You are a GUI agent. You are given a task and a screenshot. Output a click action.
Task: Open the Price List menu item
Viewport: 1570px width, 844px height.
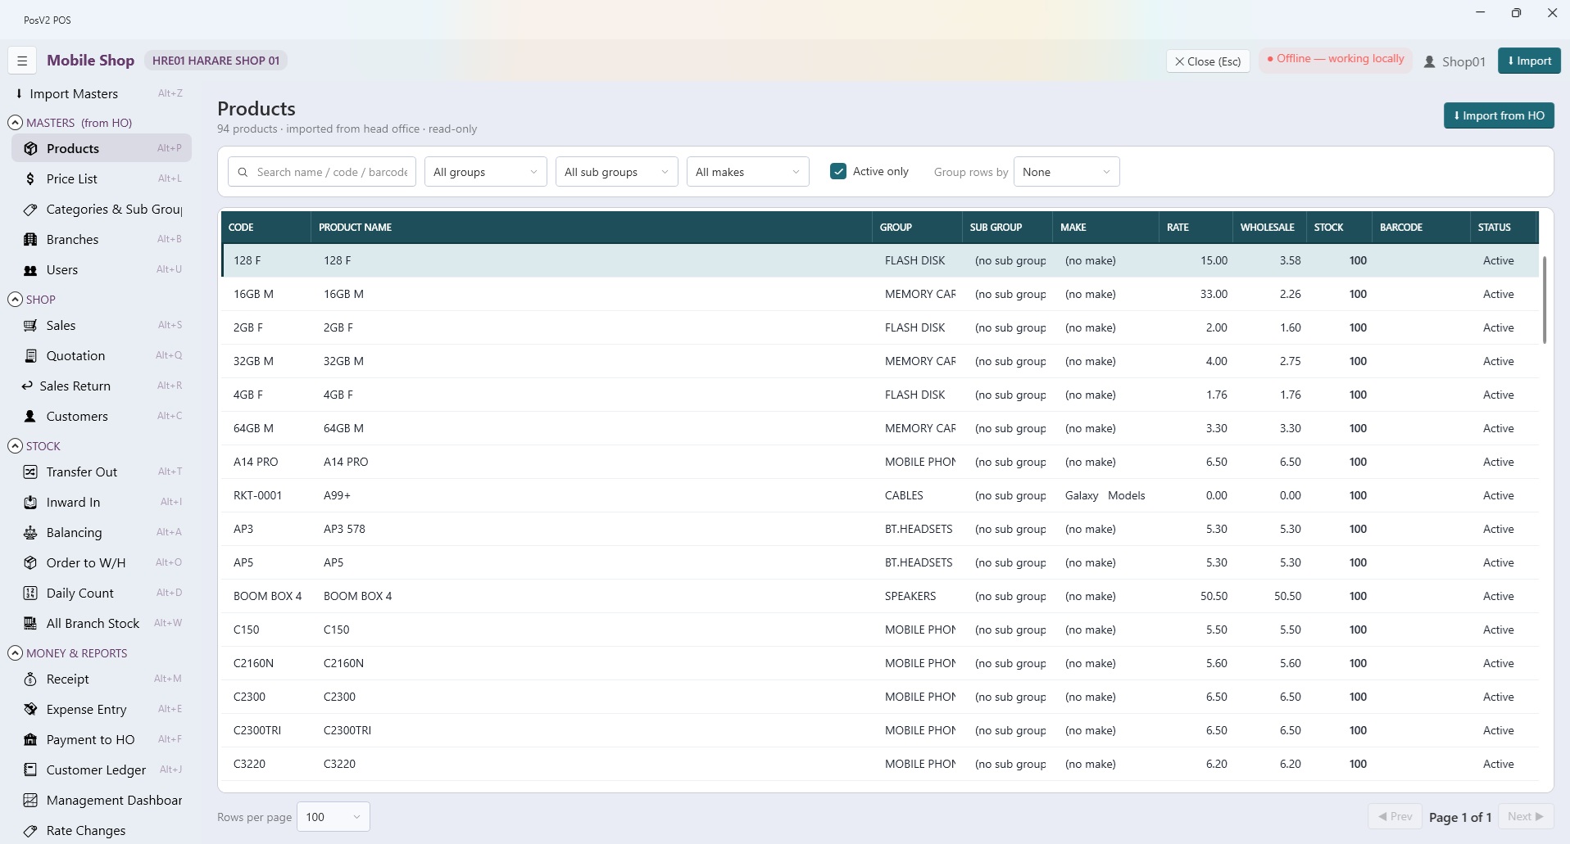click(x=102, y=178)
